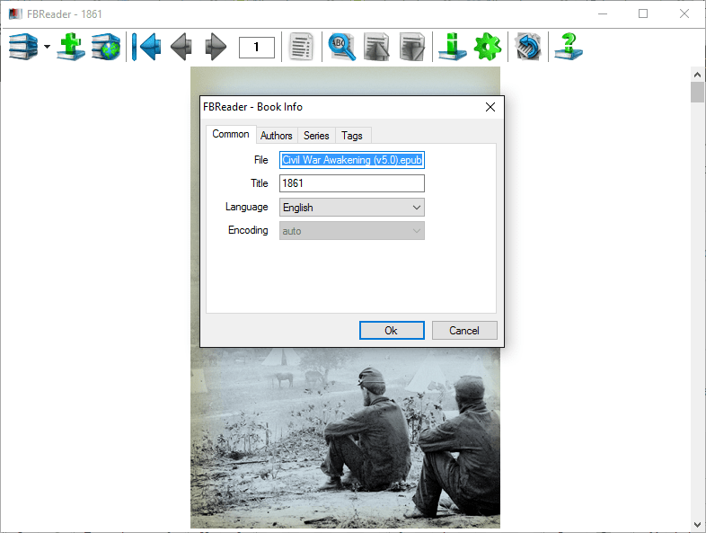Open the Library books icon
The width and height of the screenshot is (706, 533).
(23, 46)
